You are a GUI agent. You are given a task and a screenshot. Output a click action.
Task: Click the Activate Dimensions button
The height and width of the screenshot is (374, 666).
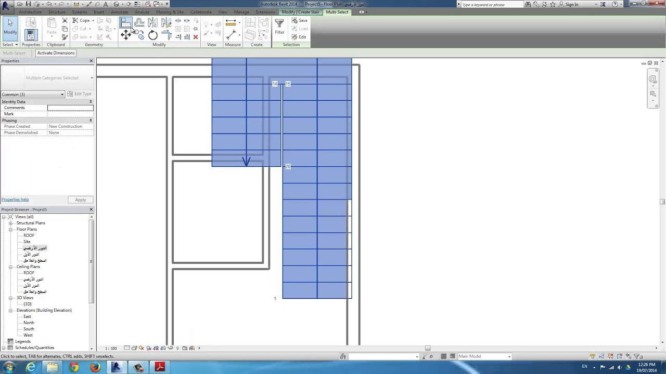(56, 53)
